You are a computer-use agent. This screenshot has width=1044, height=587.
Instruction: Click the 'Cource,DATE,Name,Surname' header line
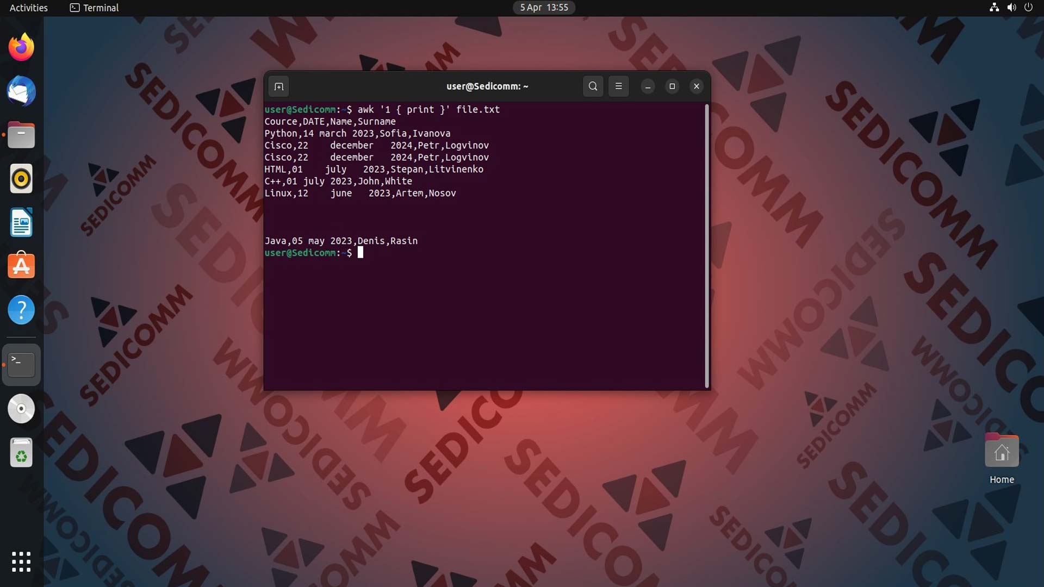(330, 121)
